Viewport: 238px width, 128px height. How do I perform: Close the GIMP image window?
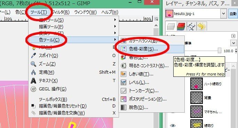(152, 2)
